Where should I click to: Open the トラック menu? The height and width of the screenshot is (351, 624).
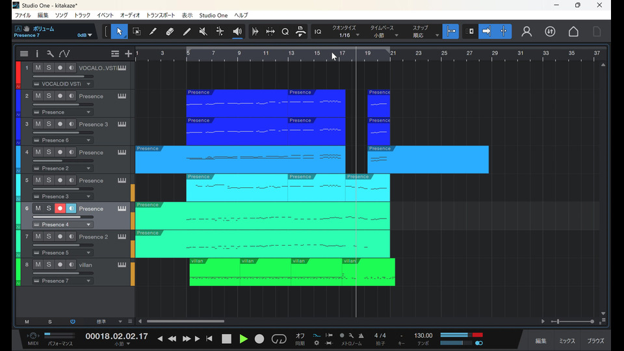coord(83,15)
